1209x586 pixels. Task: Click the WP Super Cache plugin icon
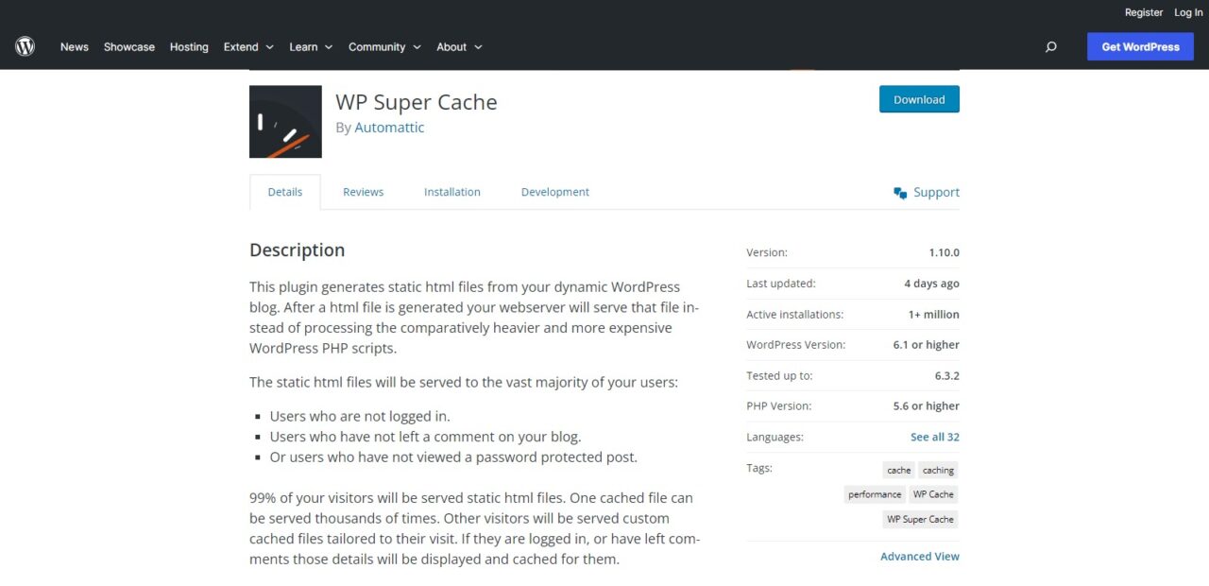click(285, 122)
